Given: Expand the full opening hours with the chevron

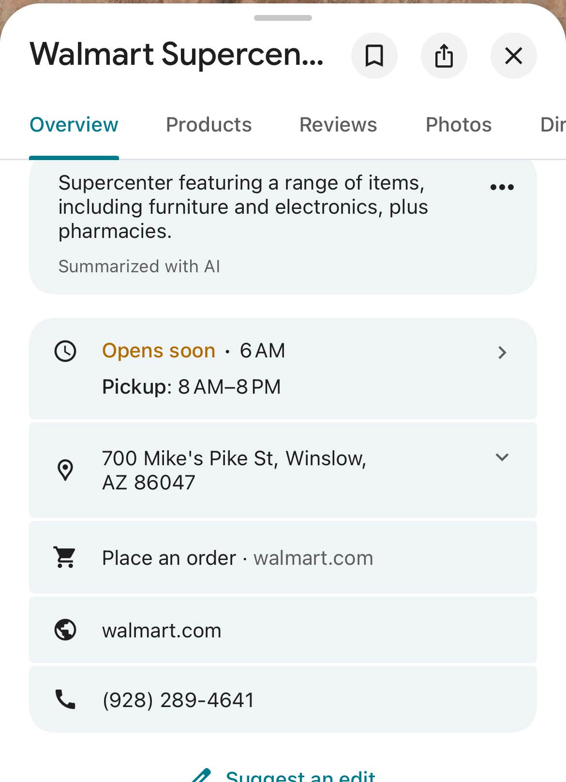Looking at the screenshot, I should (503, 353).
